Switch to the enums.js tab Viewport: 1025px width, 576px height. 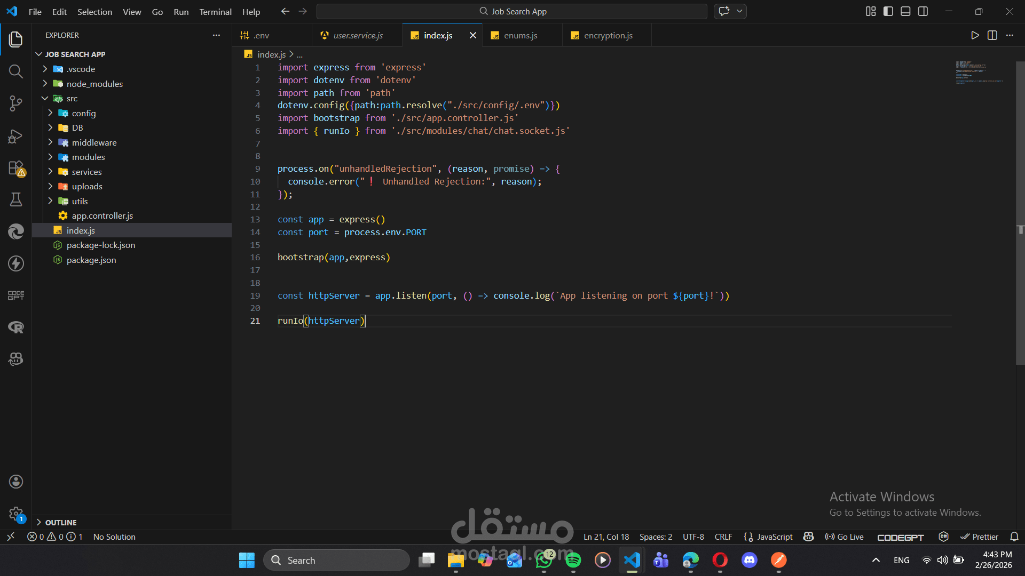[x=521, y=35]
